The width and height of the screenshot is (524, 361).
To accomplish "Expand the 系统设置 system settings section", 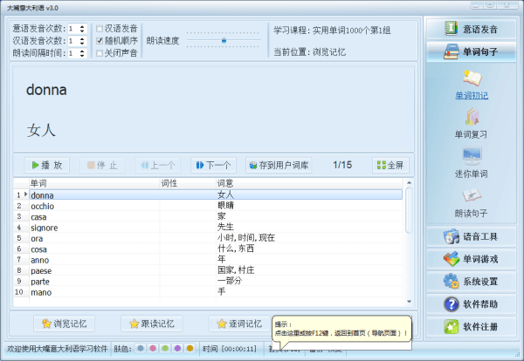I will click(472, 282).
